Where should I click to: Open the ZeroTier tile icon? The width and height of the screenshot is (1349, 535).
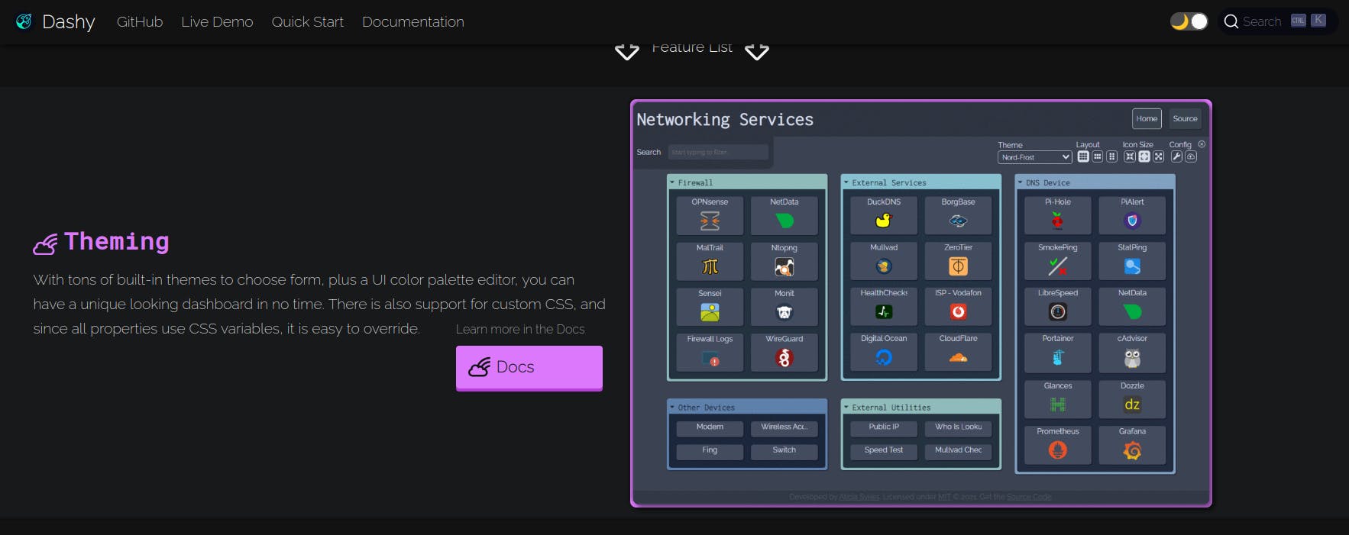[x=958, y=266]
